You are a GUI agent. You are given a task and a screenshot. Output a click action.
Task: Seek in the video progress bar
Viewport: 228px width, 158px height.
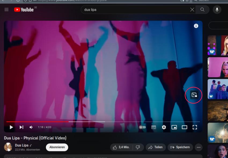pyautogui.click(x=103, y=122)
